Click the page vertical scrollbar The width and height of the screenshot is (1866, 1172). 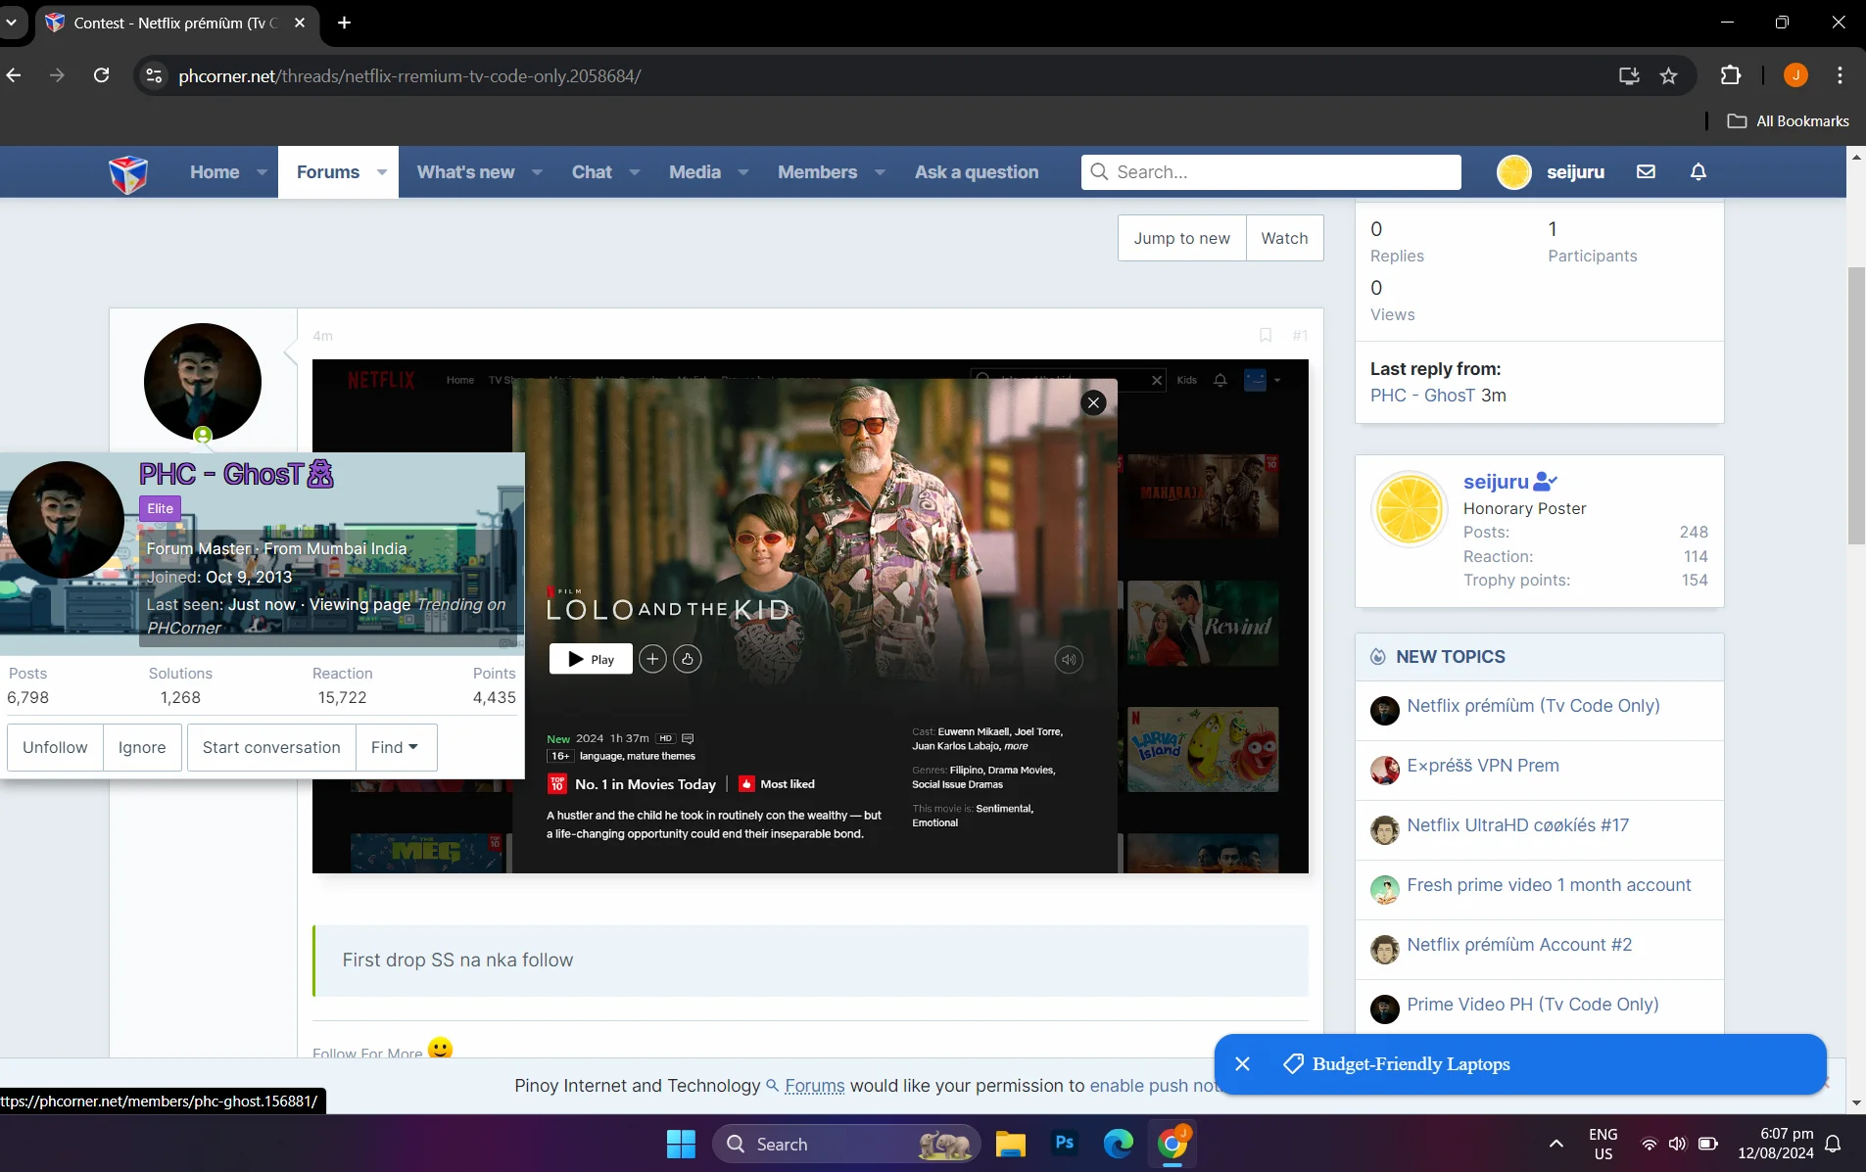click(1856, 404)
